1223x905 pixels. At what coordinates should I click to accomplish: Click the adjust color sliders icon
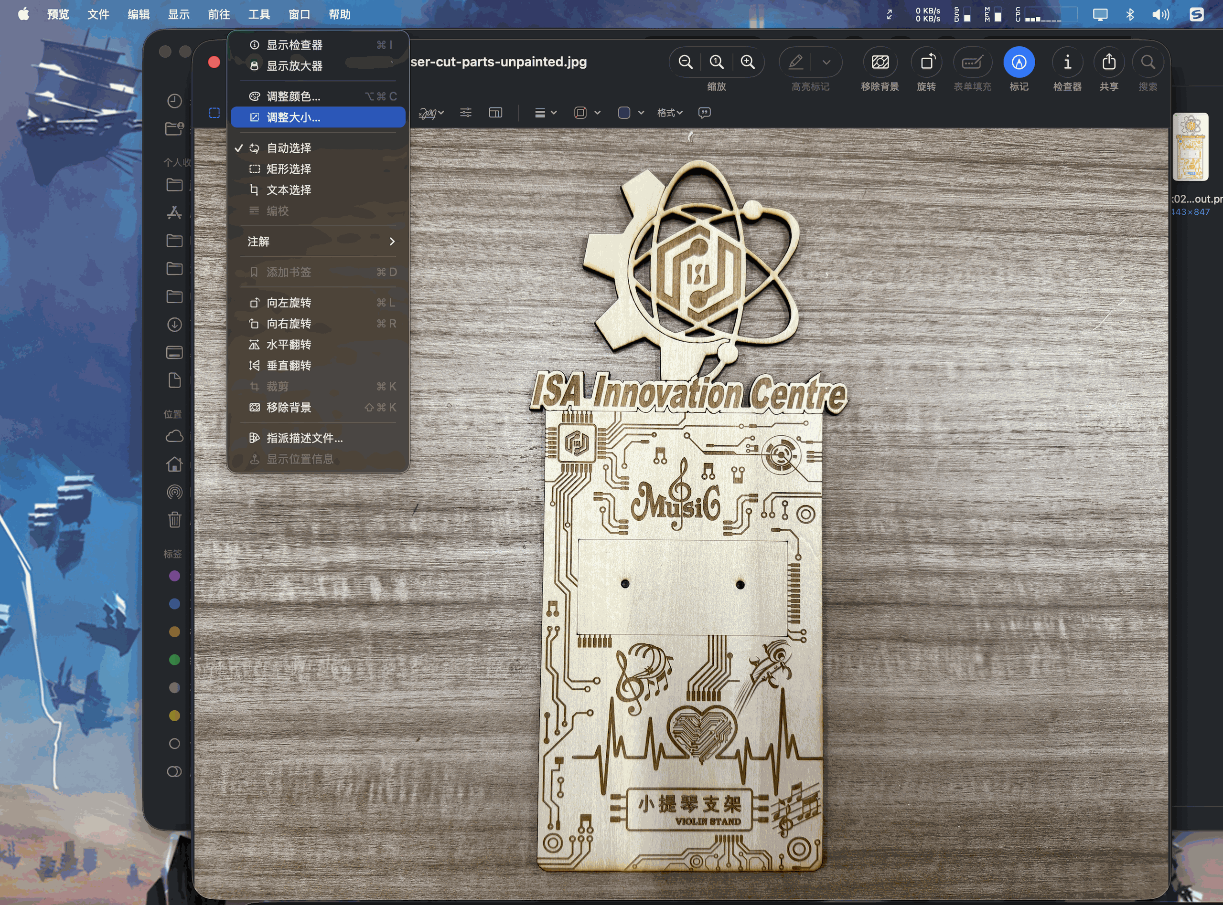[x=465, y=112]
